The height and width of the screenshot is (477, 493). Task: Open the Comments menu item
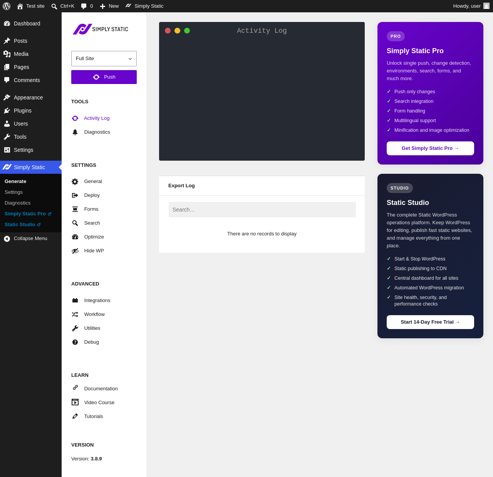pyautogui.click(x=31, y=80)
